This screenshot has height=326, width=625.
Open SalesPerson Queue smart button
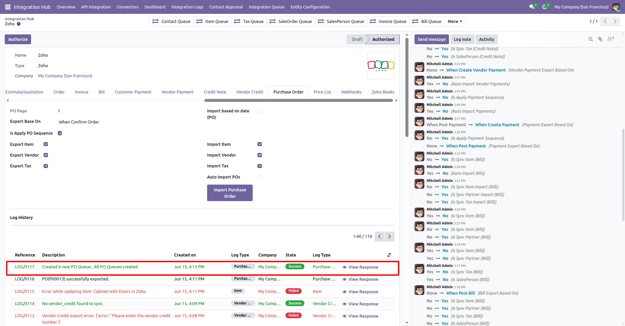[x=341, y=21]
